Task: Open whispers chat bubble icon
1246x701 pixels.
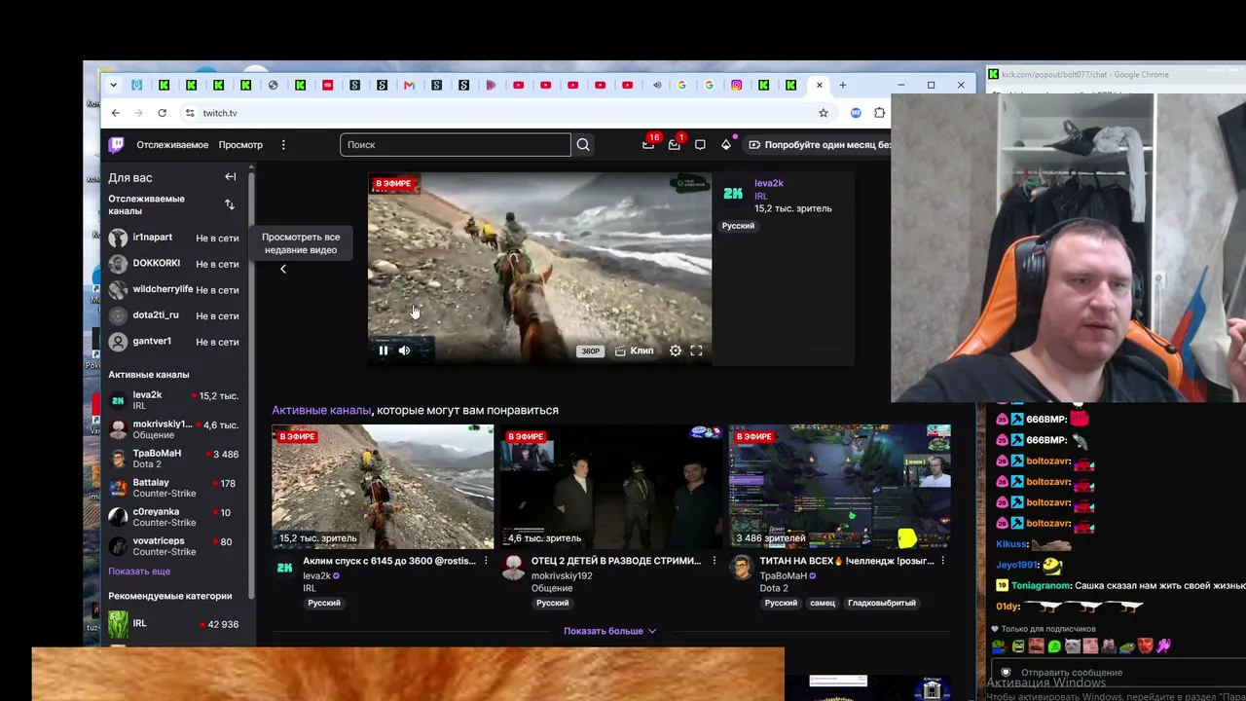Action: (x=700, y=145)
